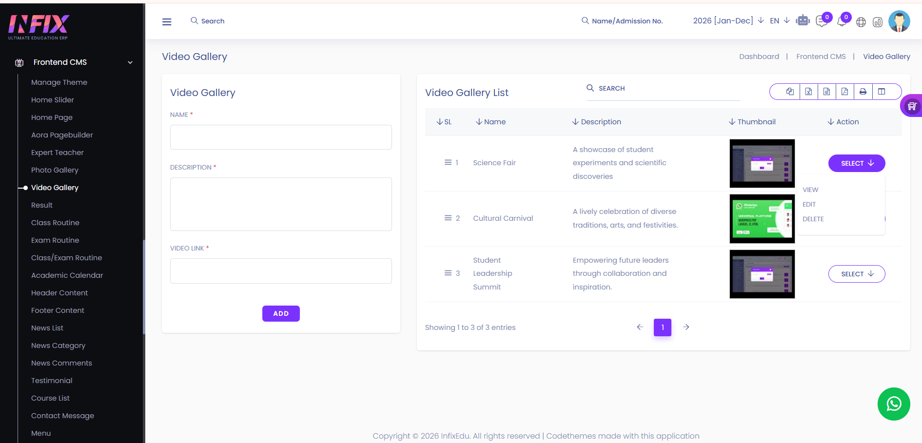
Task: Collapse the Frontend CMS menu chevron
Action: coord(130,62)
